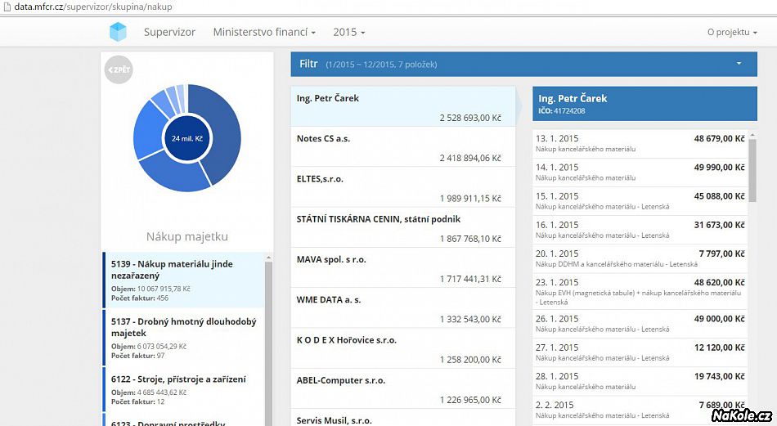The height and width of the screenshot is (426, 777).
Task: Open the 2015 year dropdown
Action: [349, 32]
